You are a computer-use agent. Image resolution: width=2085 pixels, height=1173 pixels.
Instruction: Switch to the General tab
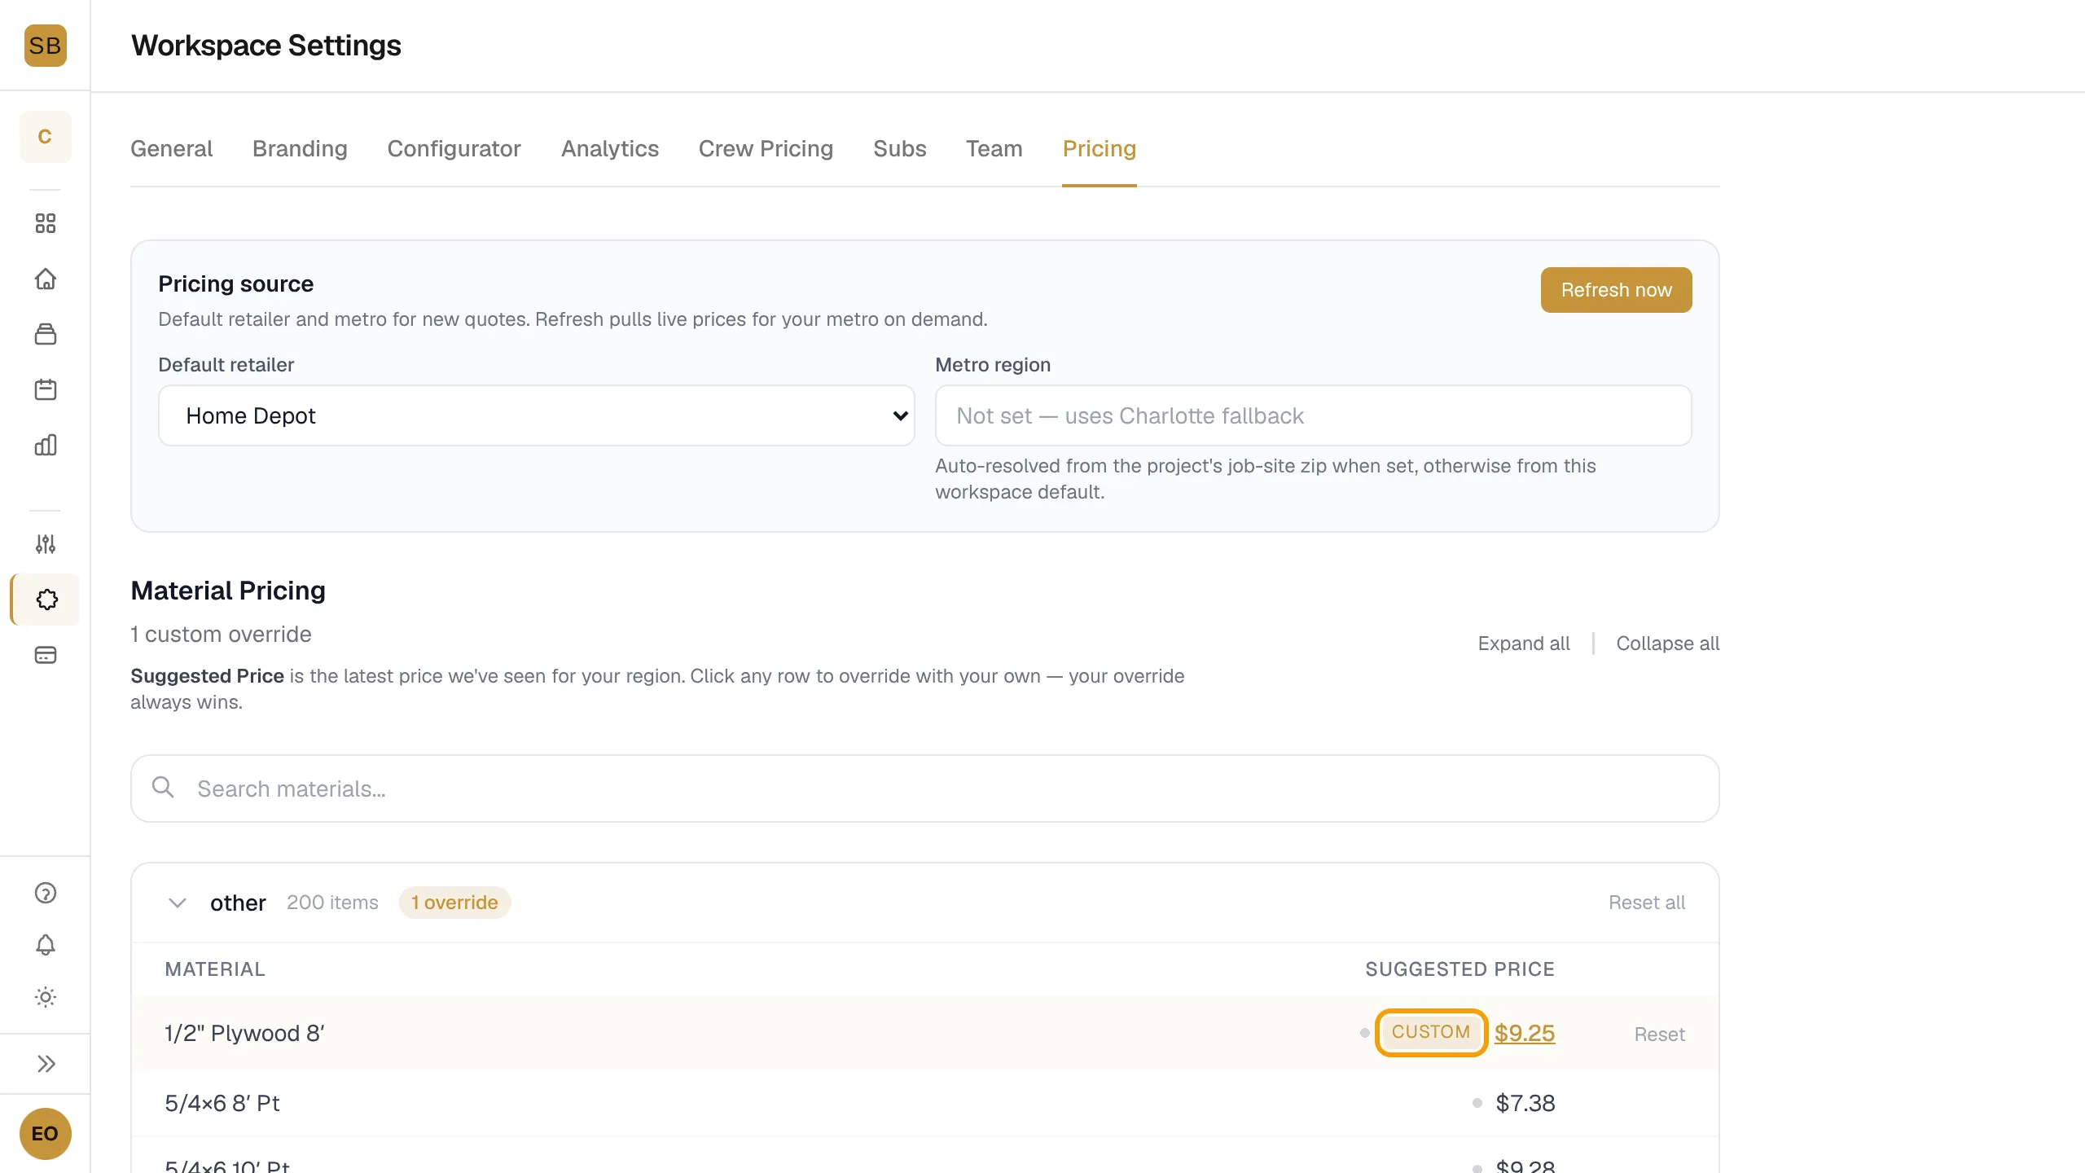click(x=171, y=148)
